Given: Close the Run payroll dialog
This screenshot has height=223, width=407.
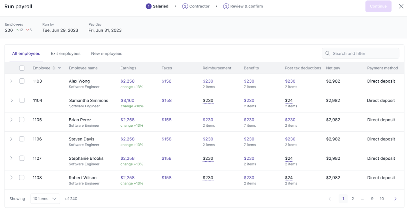Looking at the screenshot, I should tap(401, 6).
